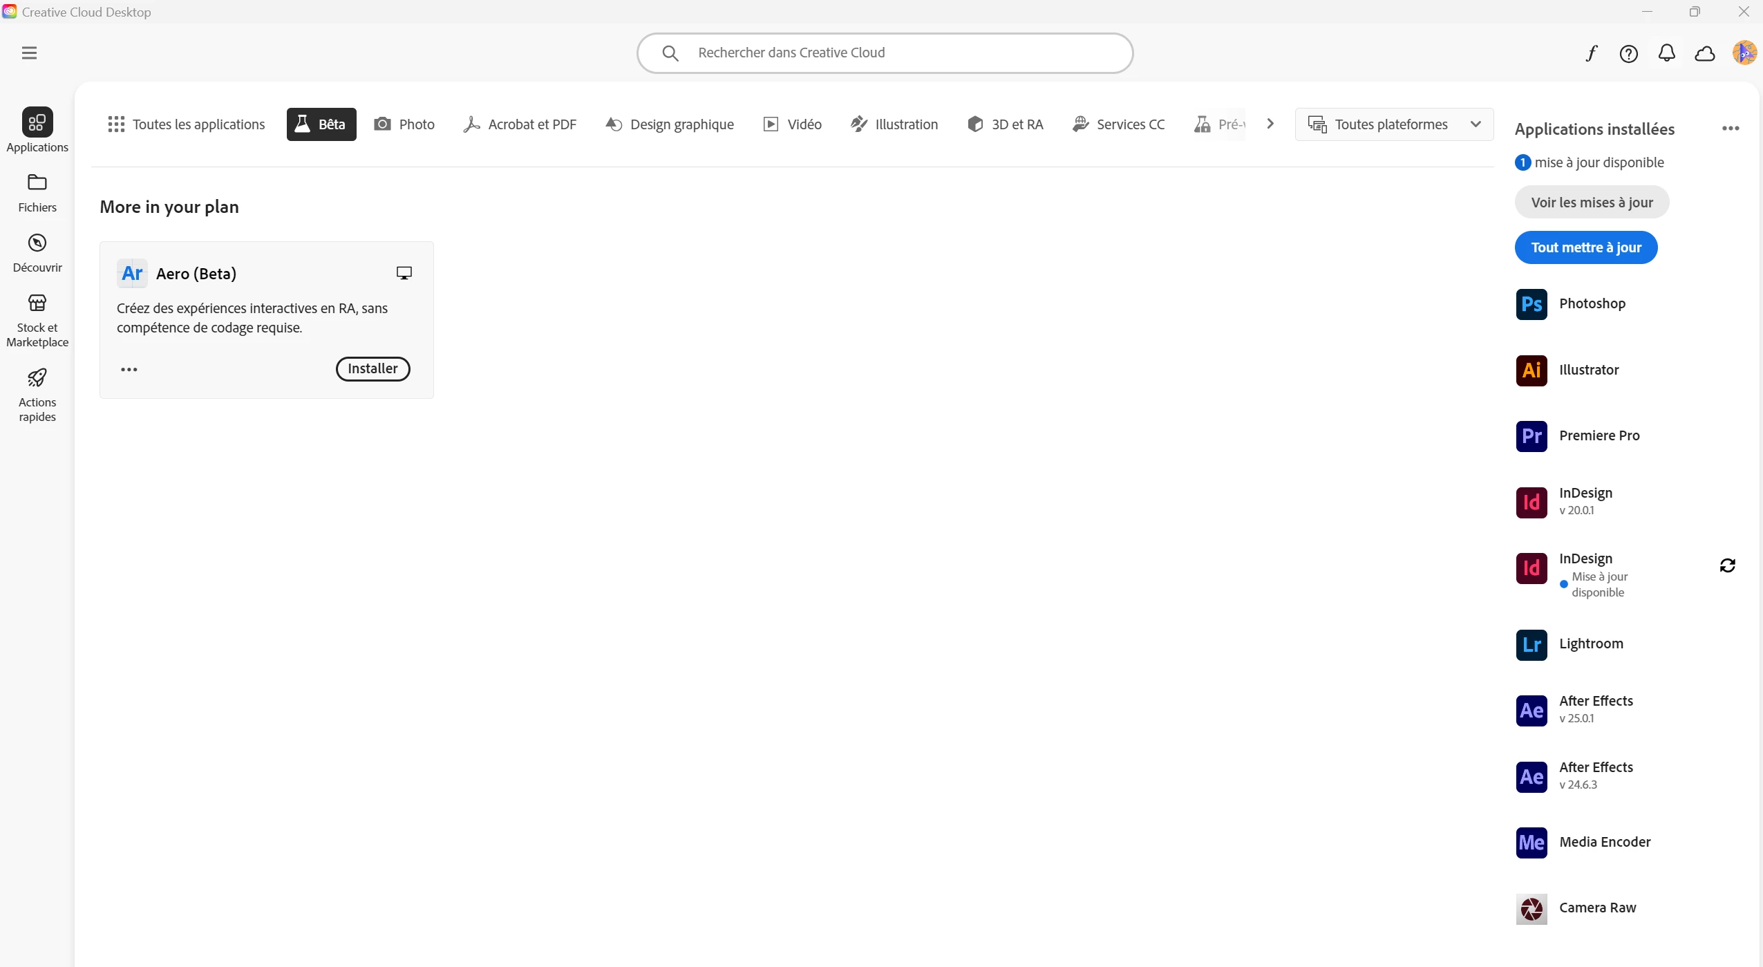Open the Vidéo tab

[792, 124]
